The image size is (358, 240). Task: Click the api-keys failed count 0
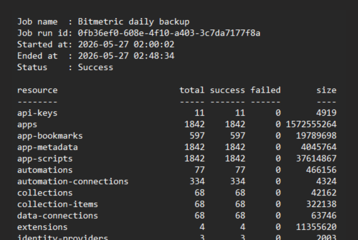[x=278, y=113]
